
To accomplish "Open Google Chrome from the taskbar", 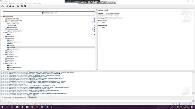I will coord(32,107).
